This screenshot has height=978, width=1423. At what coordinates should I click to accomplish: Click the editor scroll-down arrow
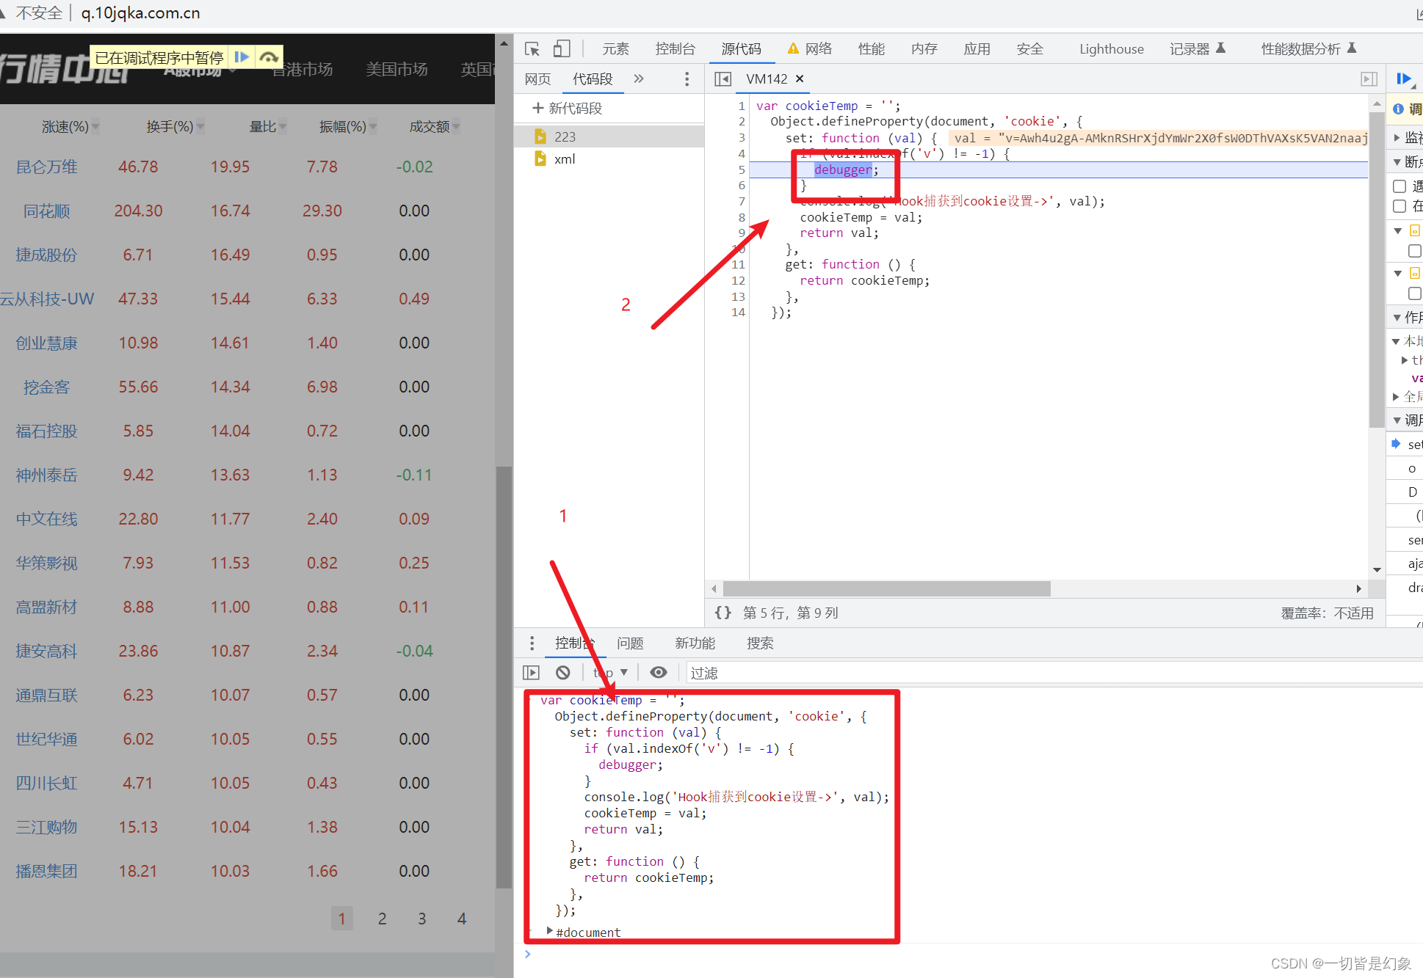click(x=1377, y=569)
